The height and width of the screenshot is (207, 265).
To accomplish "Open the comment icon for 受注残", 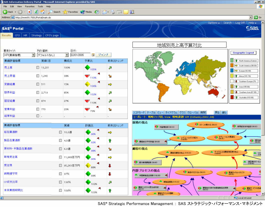I will click(60, 165).
